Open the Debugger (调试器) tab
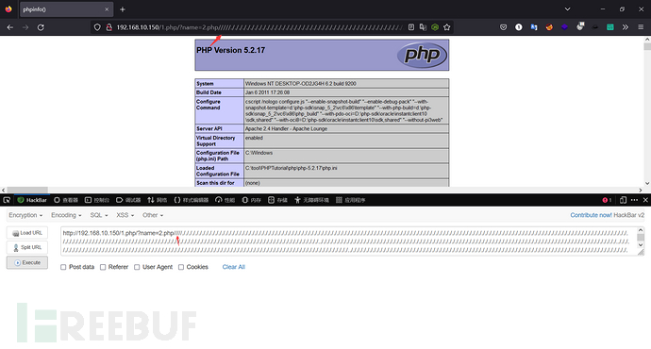Image resolution: width=651 pixels, height=349 pixels. [x=128, y=200]
